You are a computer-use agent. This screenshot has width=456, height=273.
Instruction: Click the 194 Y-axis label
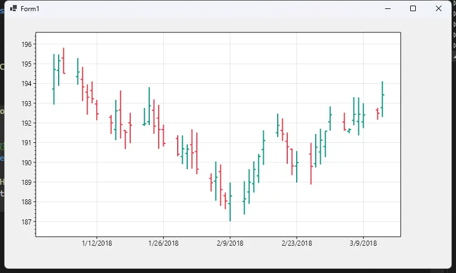pyautogui.click(x=26, y=84)
